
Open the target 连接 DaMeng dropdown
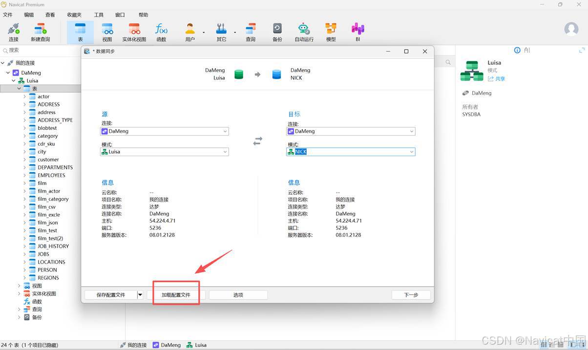point(412,131)
